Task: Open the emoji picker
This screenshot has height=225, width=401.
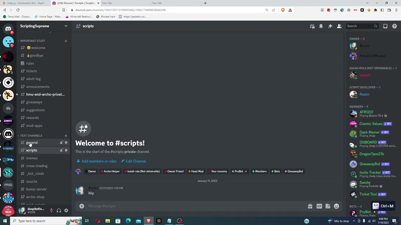Action: [x=336, y=206]
